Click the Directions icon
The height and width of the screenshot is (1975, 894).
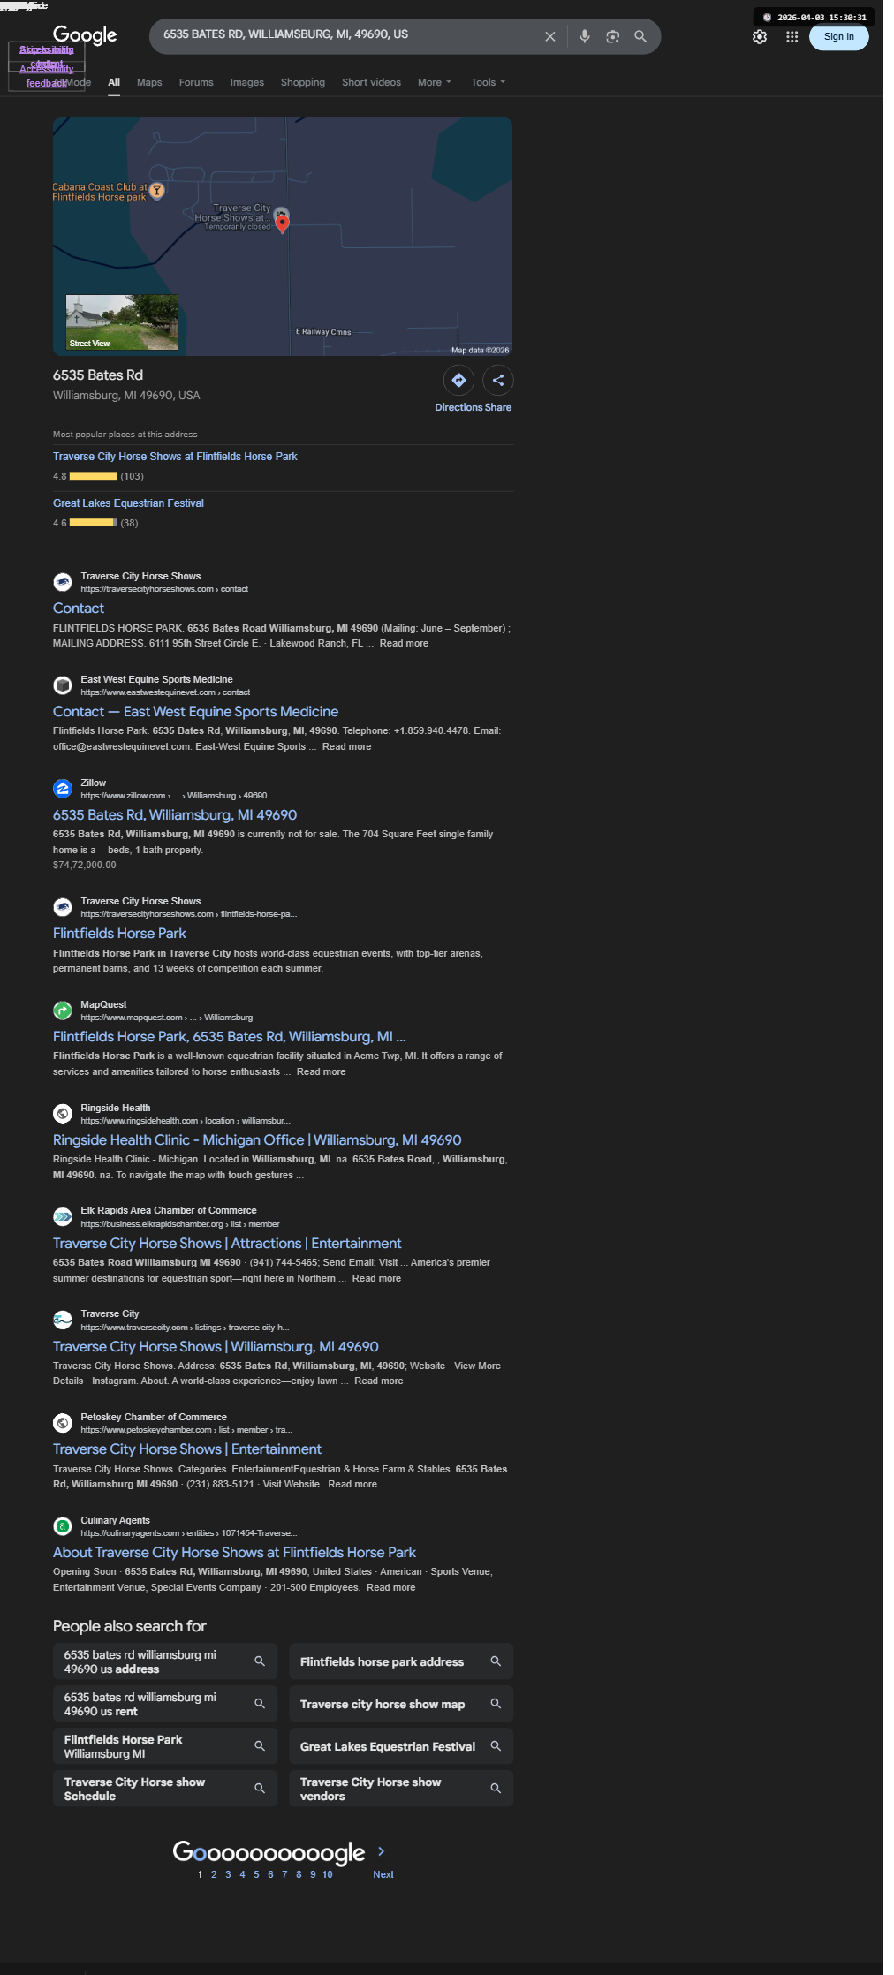458,380
